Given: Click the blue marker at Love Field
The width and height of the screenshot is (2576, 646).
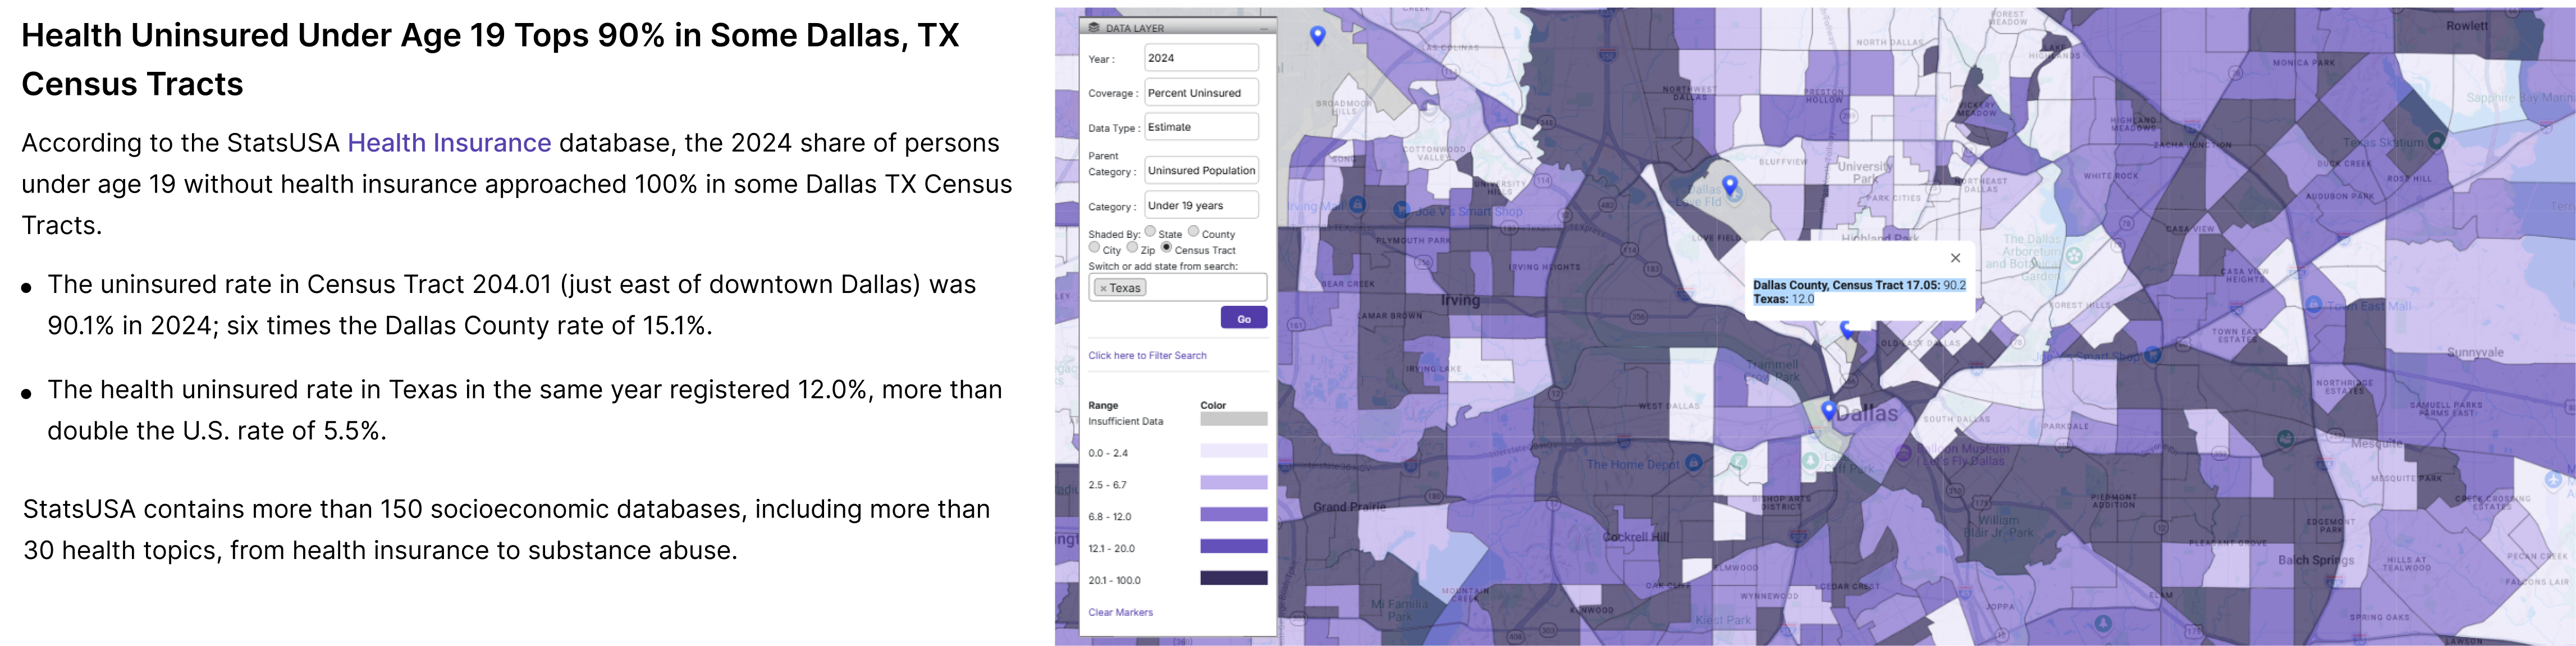Looking at the screenshot, I should [1729, 184].
